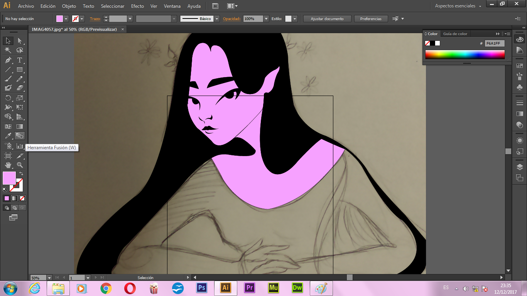Open the Edición menu

point(48,6)
